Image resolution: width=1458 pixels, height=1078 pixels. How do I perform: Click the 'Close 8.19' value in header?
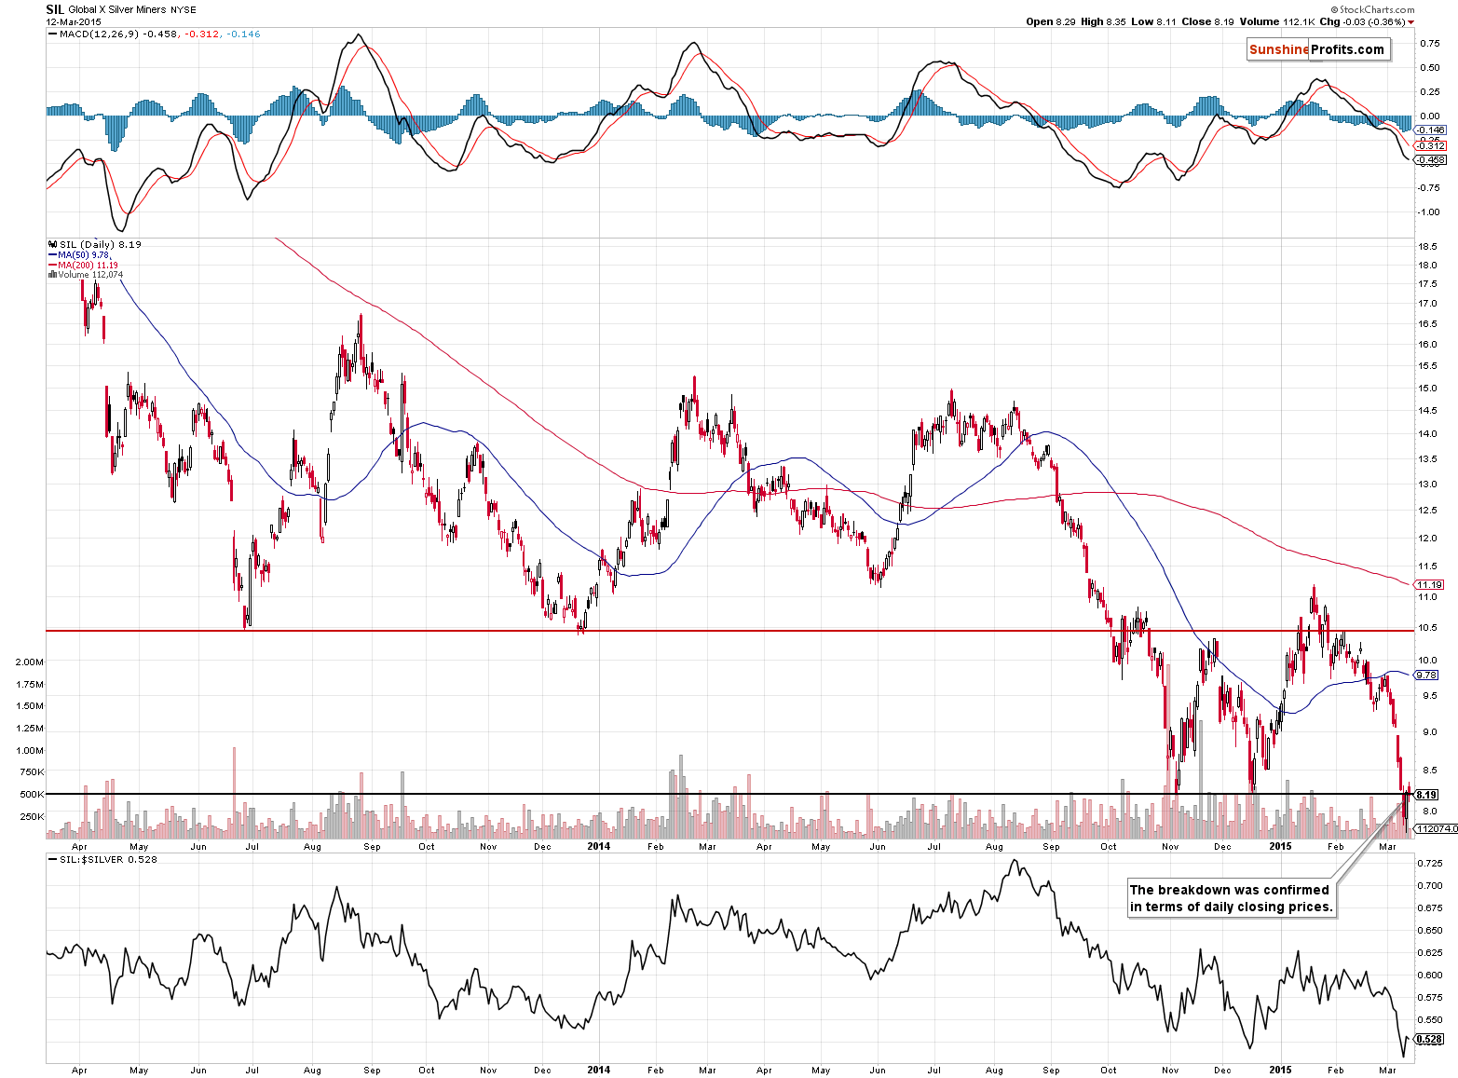click(1208, 21)
